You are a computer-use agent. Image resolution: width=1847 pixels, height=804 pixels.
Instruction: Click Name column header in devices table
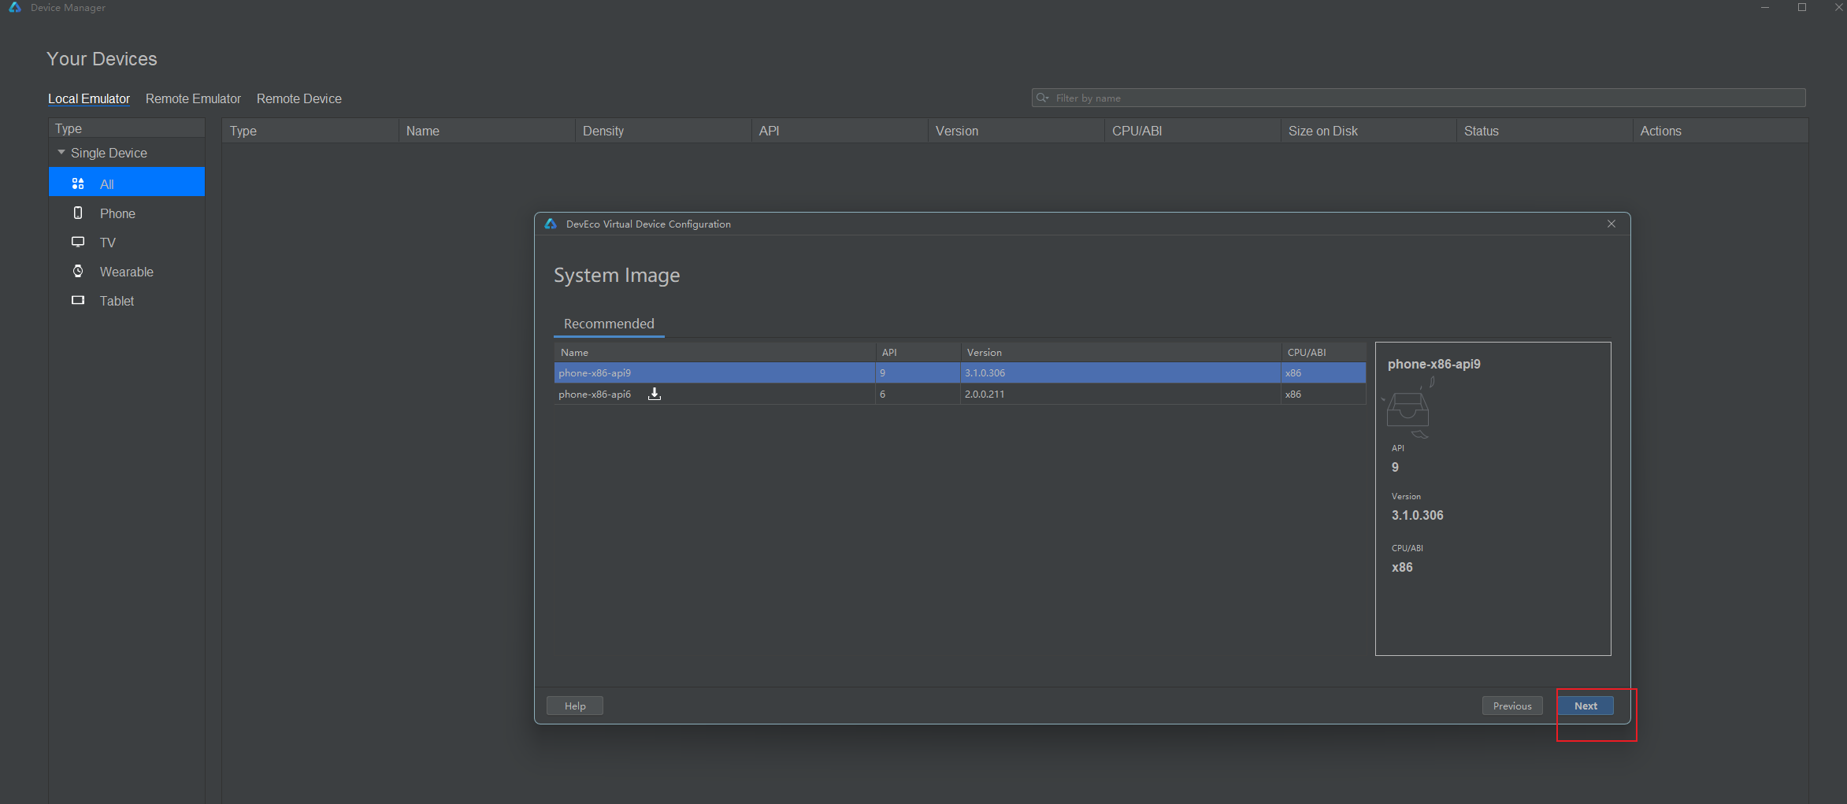pyautogui.click(x=486, y=131)
